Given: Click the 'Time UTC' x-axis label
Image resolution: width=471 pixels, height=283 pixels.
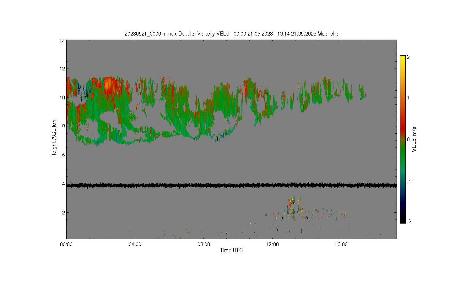Looking at the screenshot, I should (x=231, y=250).
